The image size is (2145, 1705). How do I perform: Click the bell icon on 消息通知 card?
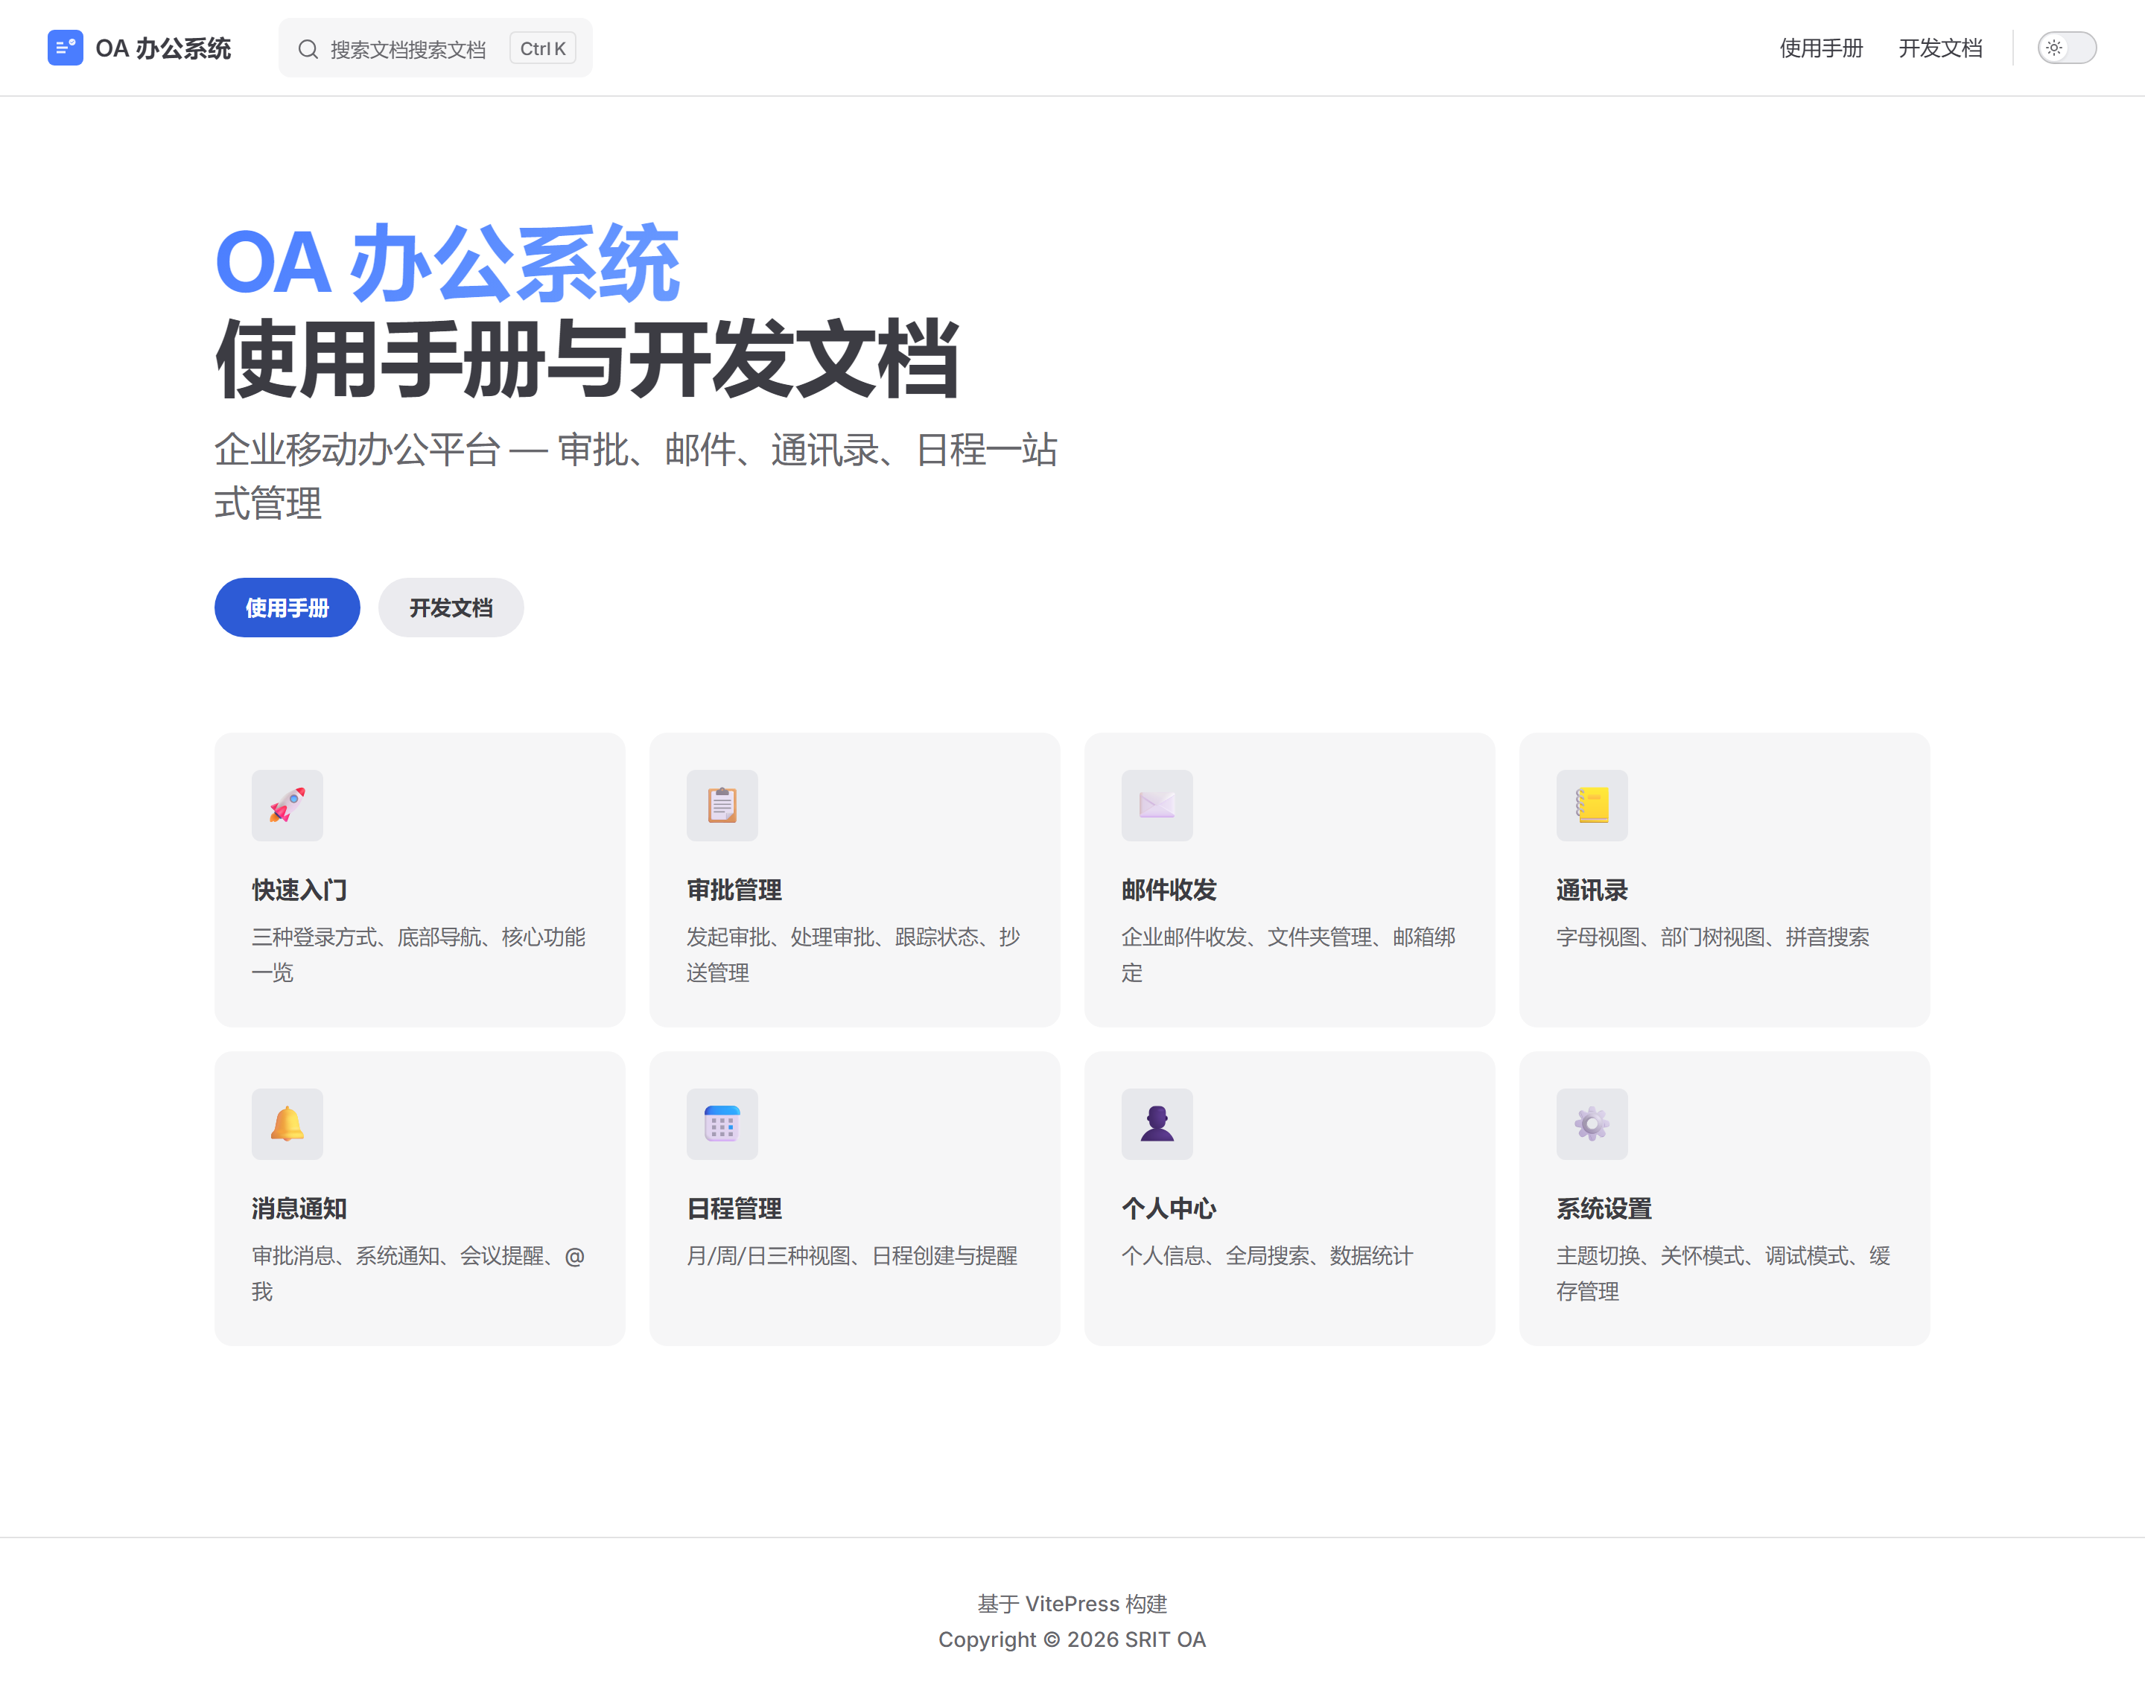[x=287, y=1124]
